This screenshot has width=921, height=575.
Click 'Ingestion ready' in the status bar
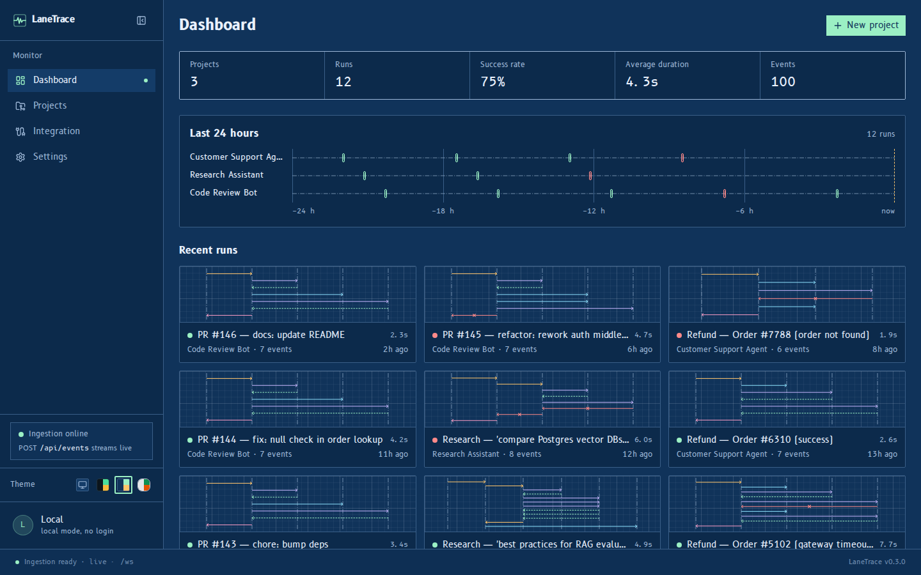51,562
